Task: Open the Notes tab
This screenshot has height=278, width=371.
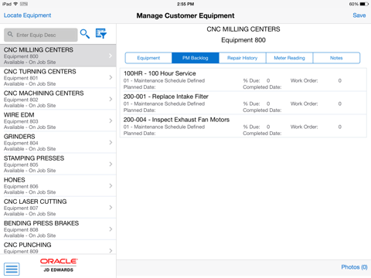Action: pos(336,58)
